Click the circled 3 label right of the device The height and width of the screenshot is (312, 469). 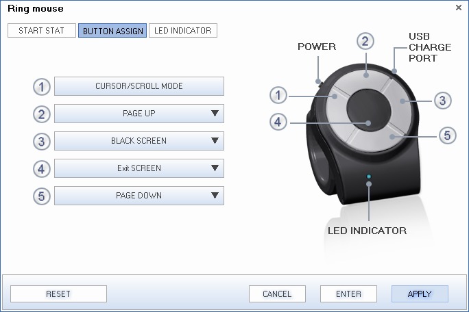pyautogui.click(x=443, y=101)
